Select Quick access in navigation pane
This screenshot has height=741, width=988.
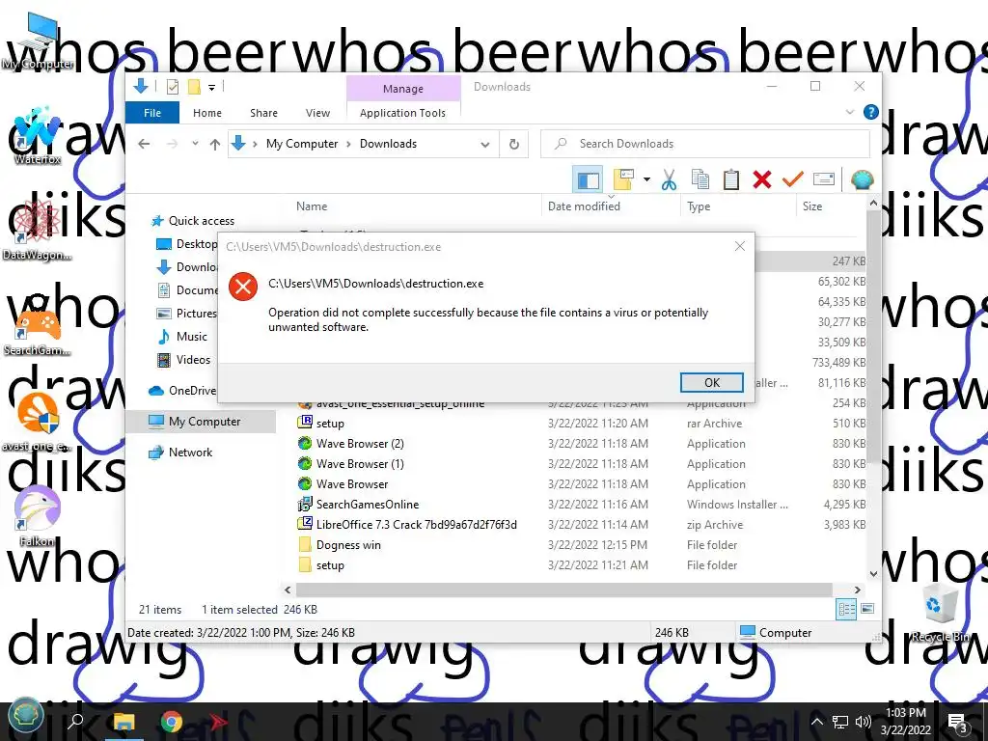click(x=192, y=221)
